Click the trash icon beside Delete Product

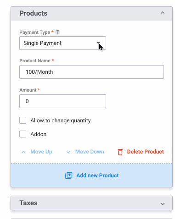point(120,152)
